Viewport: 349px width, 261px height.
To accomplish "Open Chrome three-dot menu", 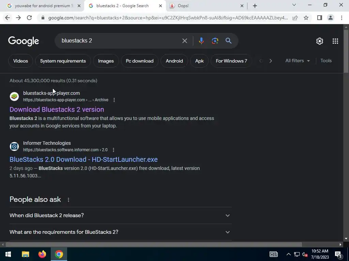I will point(342,18).
